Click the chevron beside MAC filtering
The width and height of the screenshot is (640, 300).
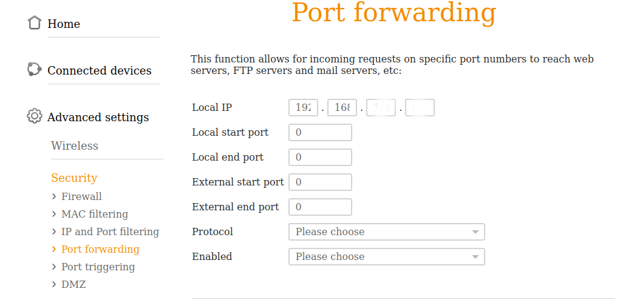coord(54,214)
